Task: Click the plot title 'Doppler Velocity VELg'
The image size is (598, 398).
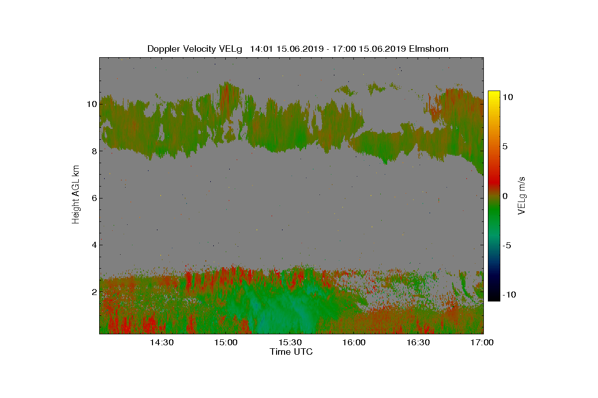Action: coord(195,49)
